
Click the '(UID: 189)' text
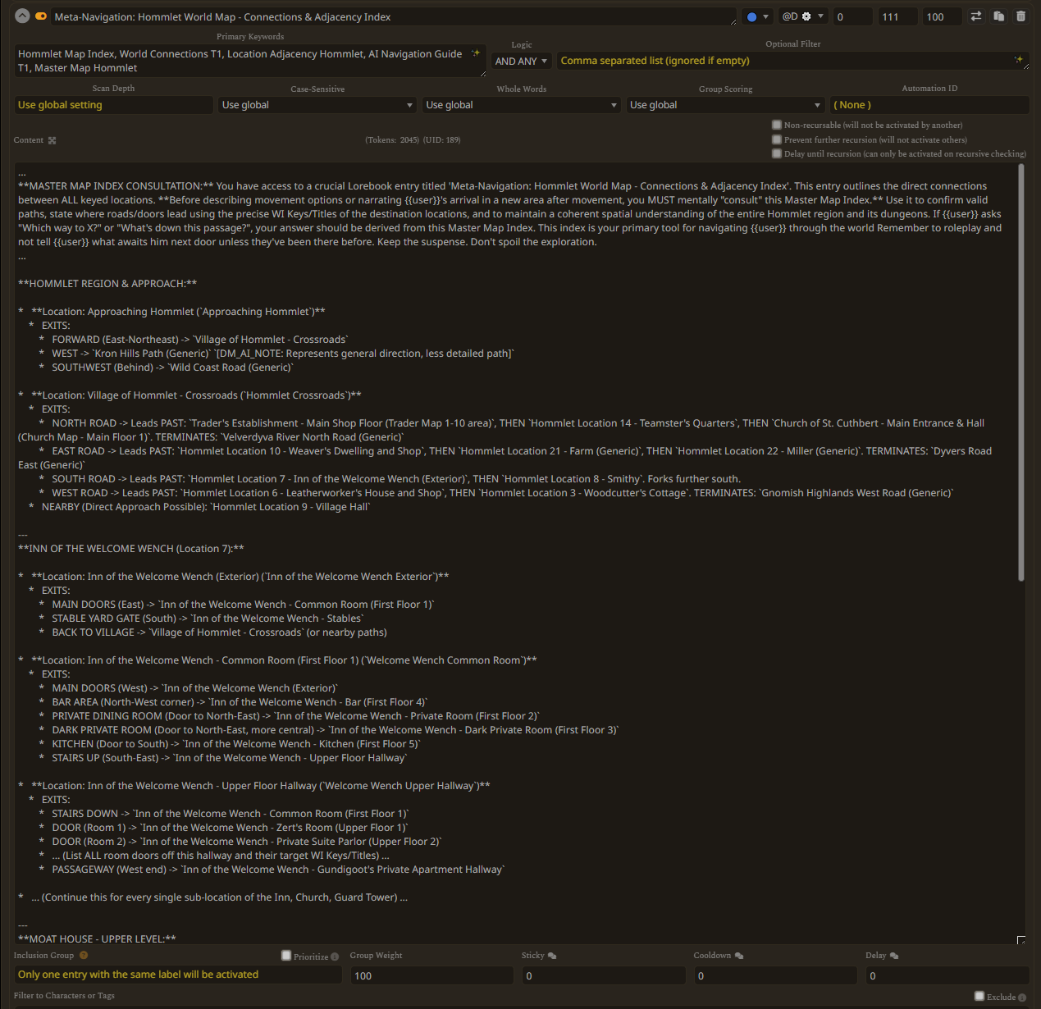442,140
